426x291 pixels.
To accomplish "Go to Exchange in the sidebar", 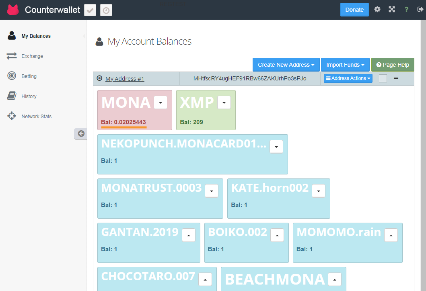I will pos(32,56).
